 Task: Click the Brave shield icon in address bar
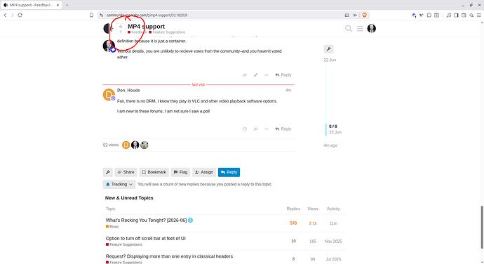point(364,15)
